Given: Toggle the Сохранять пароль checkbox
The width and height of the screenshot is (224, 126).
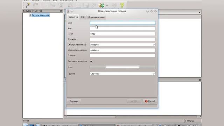Looking at the screenshot, I should coord(91,62).
